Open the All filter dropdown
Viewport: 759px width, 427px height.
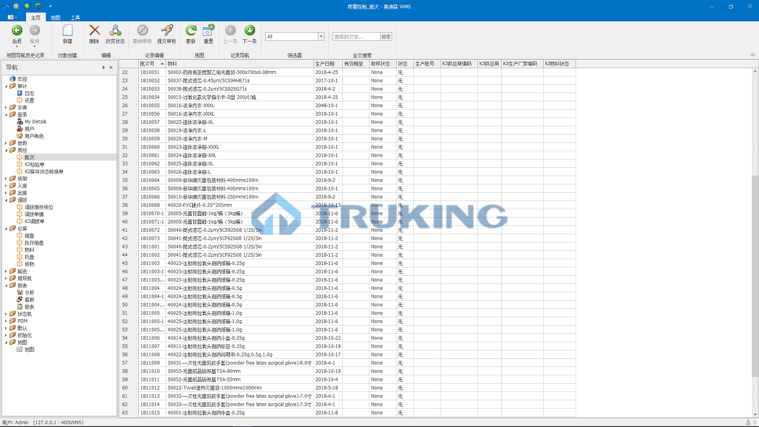(321, 37)
